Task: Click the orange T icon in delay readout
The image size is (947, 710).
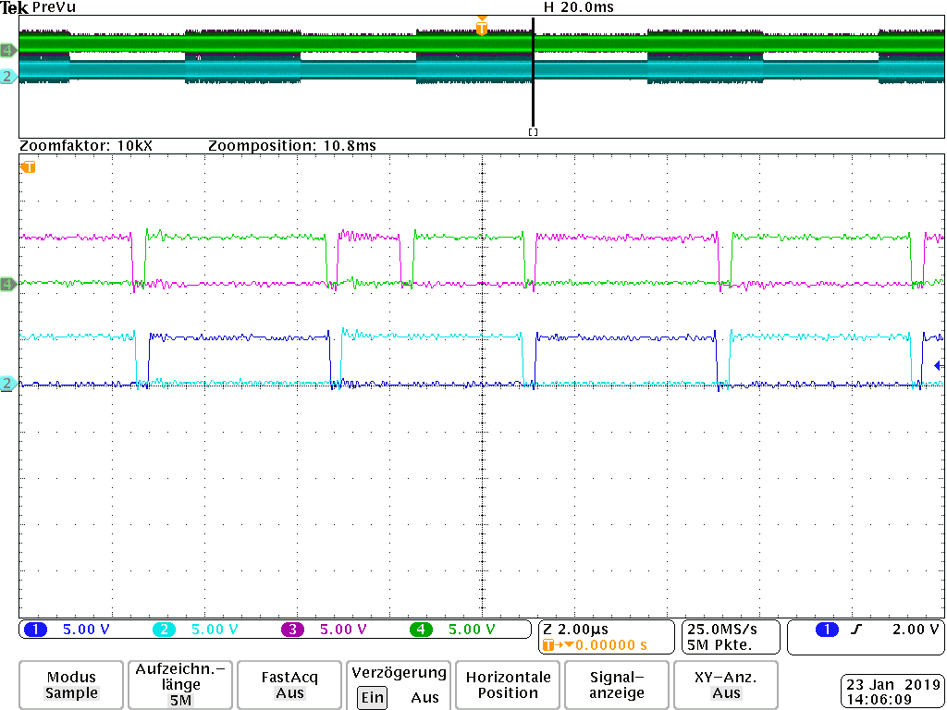Action: pos(548,645)
